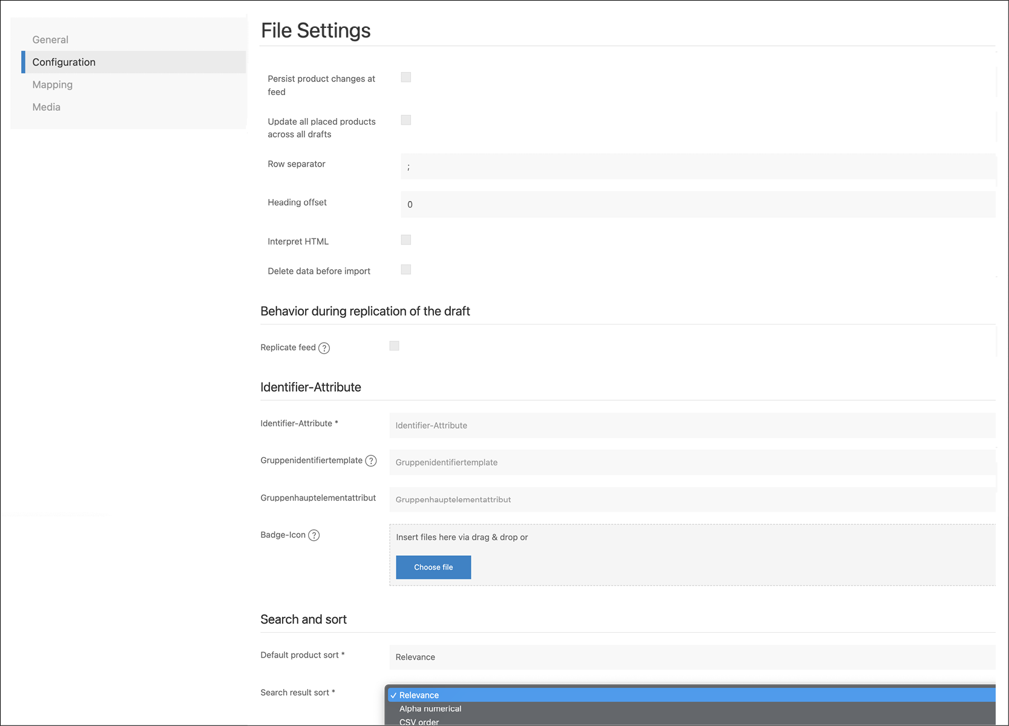Tick the Replicate feed checkbox
Screen dimensions: 1009x726
pos(394,346)
